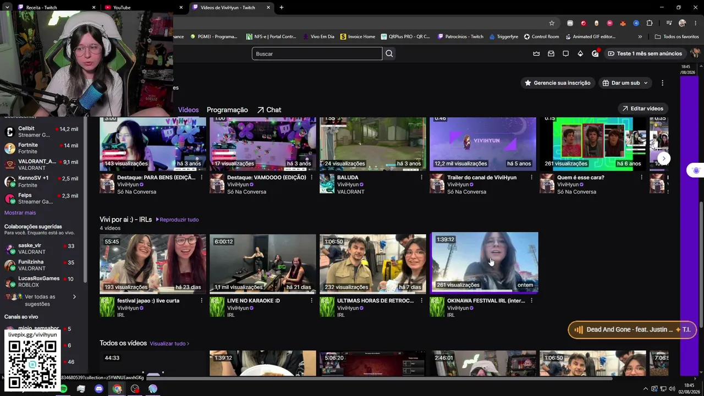Open Discord from the taskbar
704x396 pixels.
pos(99,389)
